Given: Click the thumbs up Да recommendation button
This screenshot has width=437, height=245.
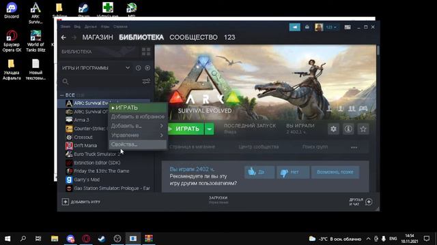Looking at the screenshot, I should click(259, 172).
